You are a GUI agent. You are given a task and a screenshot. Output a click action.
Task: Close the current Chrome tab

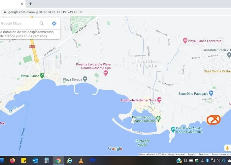pyautogui.click(x=21, y=4)
